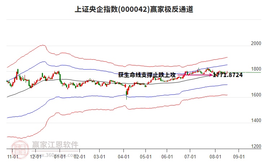Click the 05-01 date axis label

click(x=146, y=157)
